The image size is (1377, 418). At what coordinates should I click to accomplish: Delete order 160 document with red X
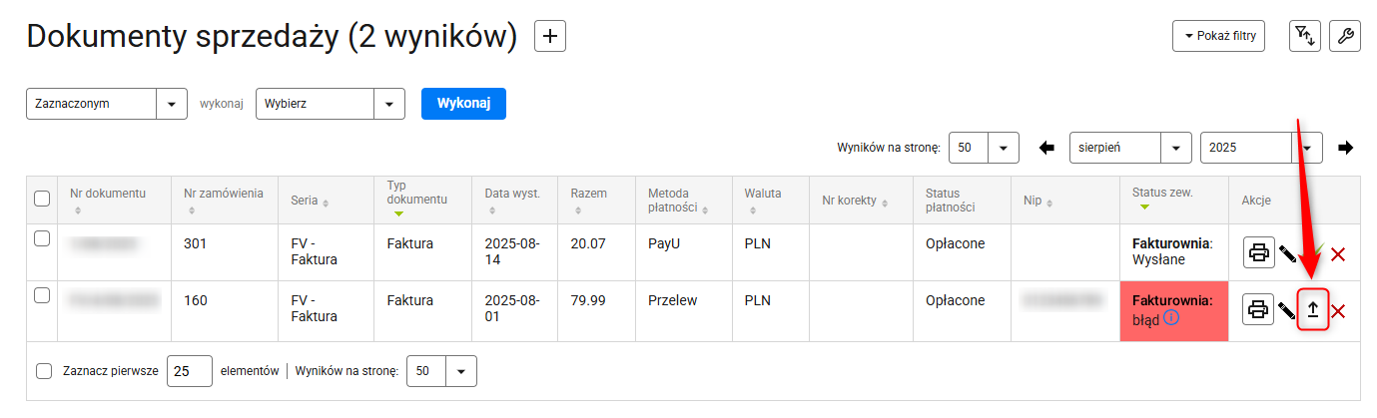pyautogui.click(x=1338, y=311)
